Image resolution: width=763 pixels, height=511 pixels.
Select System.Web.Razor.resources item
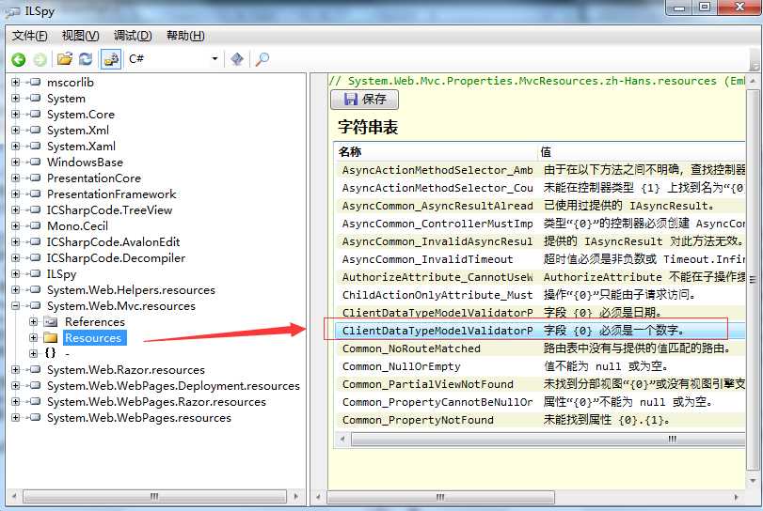tap(126, 370)
